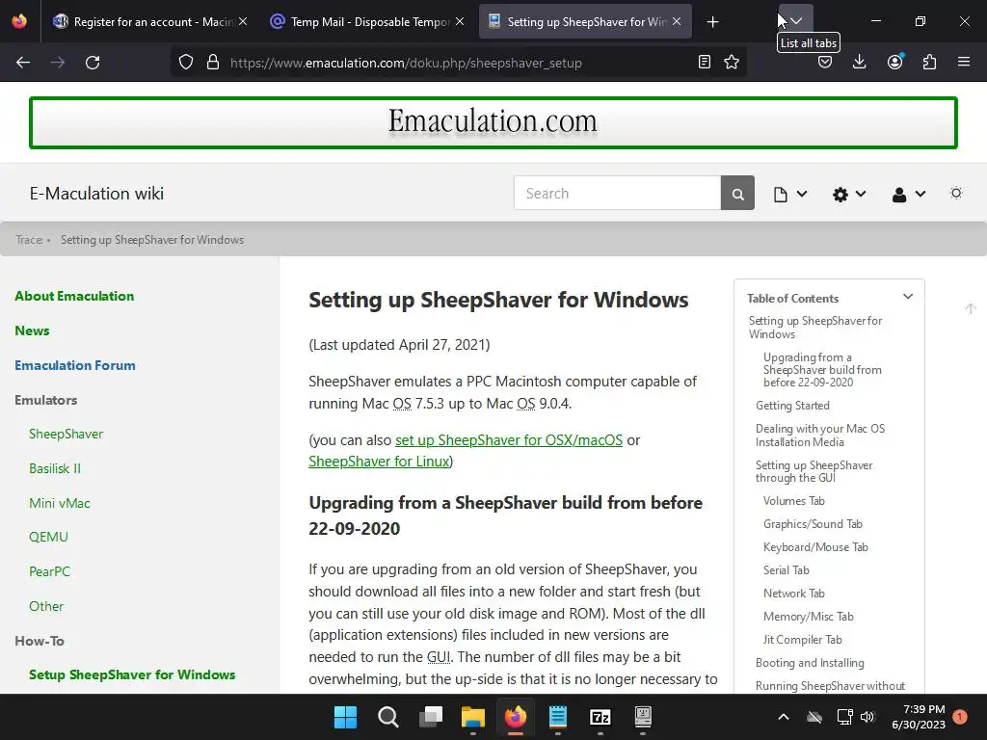The image size is (987, 740).
Task: Open QEMU sidebar link
Action: coord(48,538)
